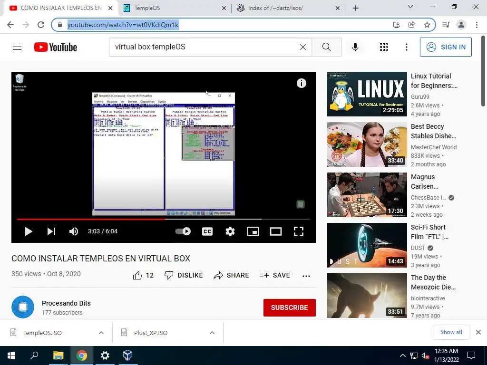The height and width of the screenshot is (365, 487).
Task: Click the DISLIKE button
Action: [184, 275]
